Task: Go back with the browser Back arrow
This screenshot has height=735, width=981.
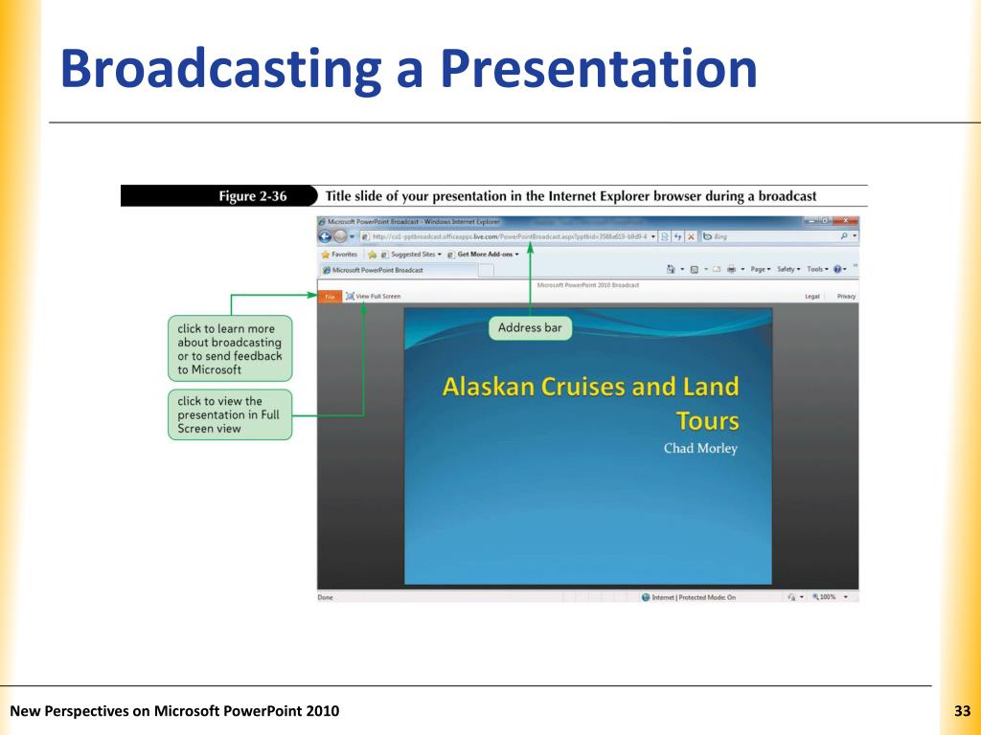Action: 325,236
